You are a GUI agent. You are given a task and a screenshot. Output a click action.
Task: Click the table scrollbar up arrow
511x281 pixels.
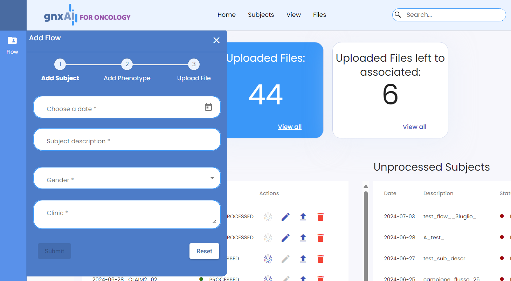(366, 186)
